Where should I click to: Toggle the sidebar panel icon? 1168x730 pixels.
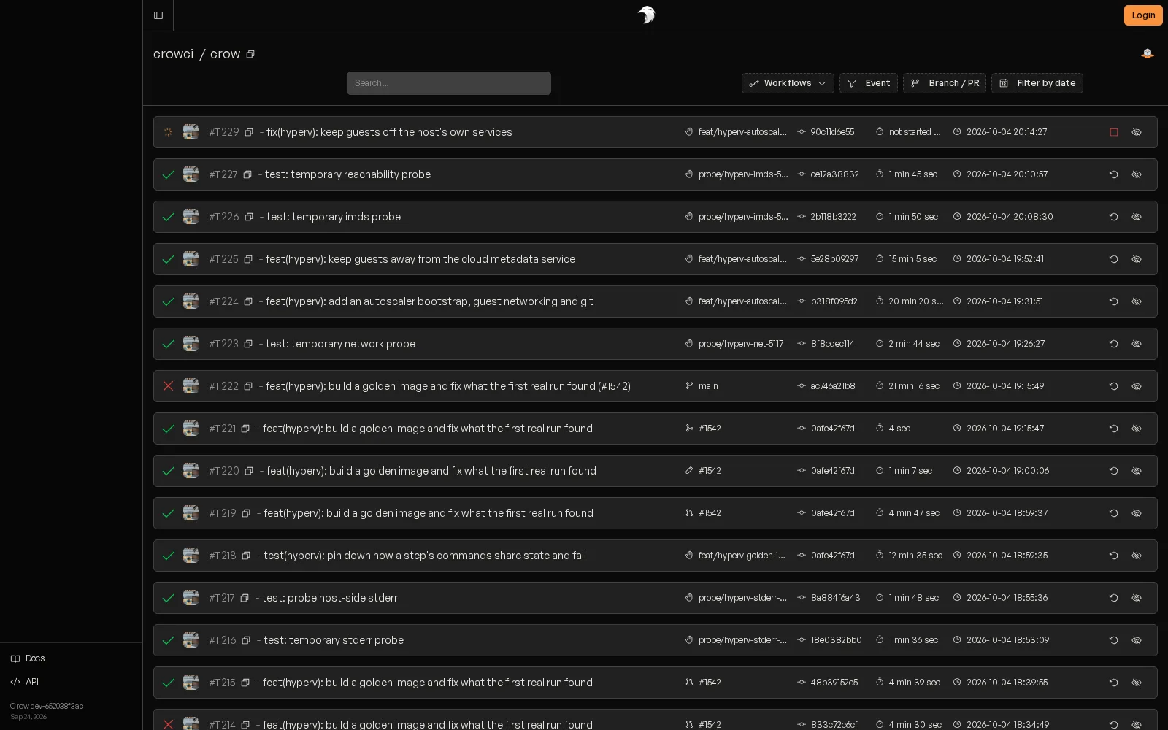coord(158,15)
